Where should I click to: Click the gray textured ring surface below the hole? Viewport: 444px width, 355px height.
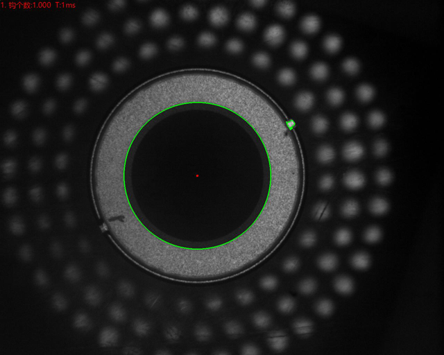tap(197, 265)
